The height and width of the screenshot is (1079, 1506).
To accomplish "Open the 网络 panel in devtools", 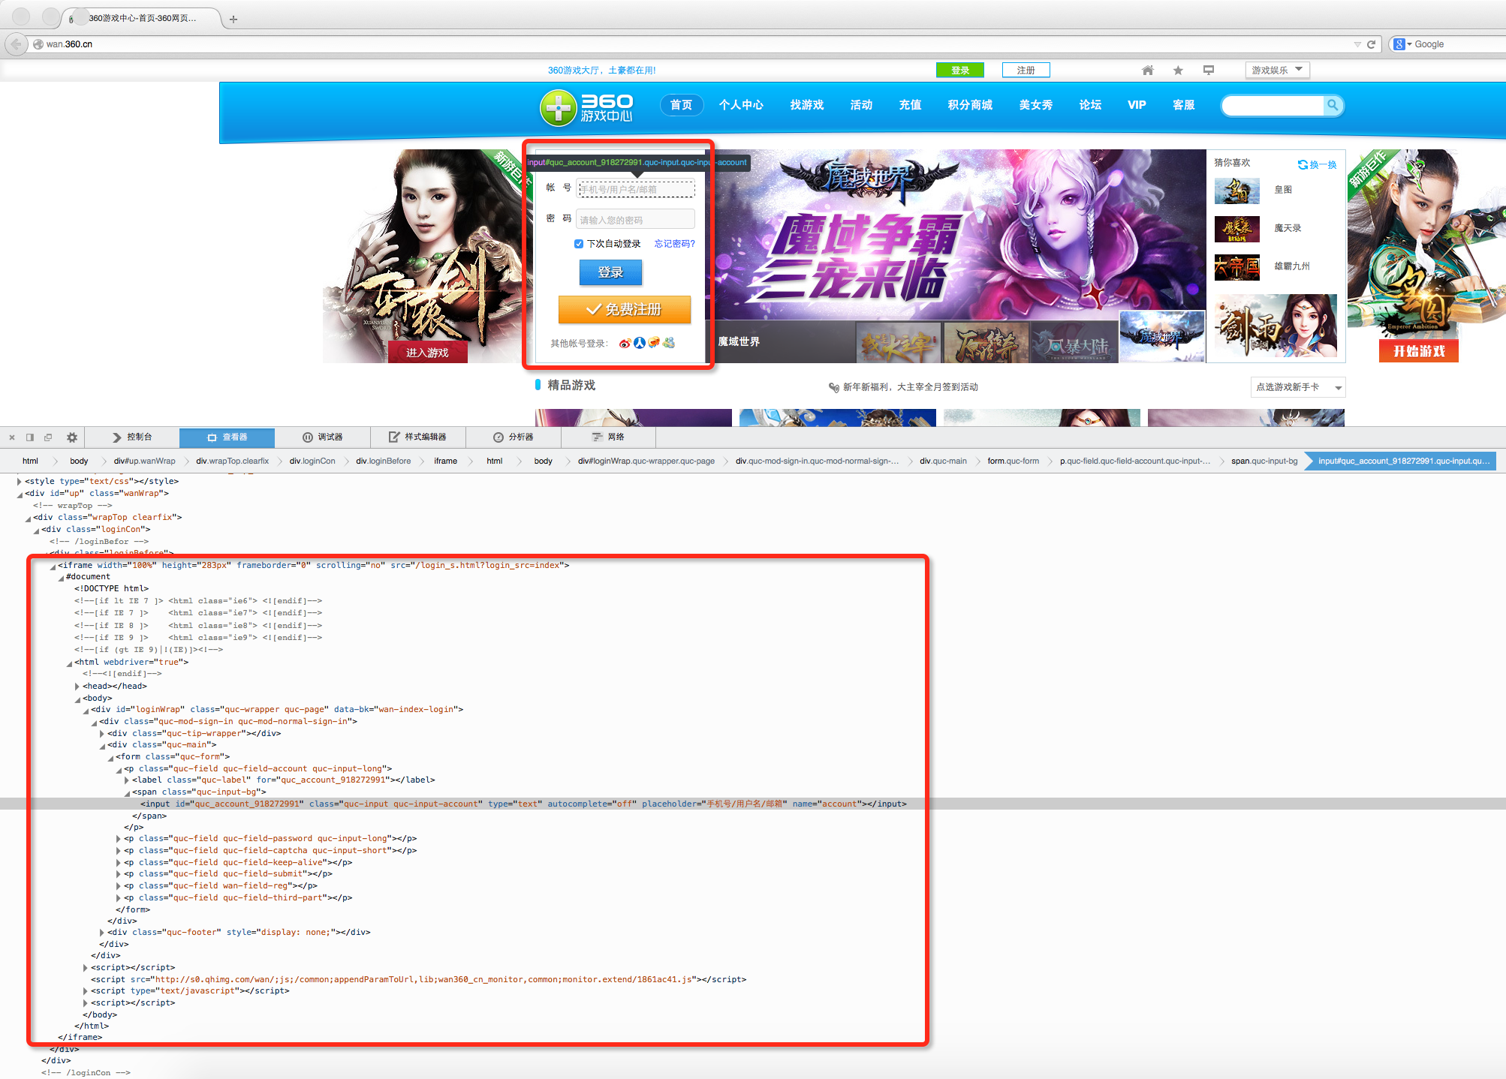I will [x=609, y=437].
